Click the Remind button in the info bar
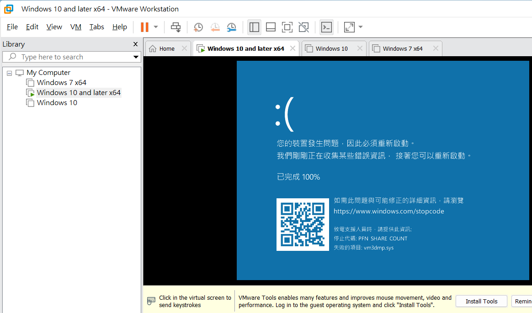The image size is (532, 313). point(522,301)
